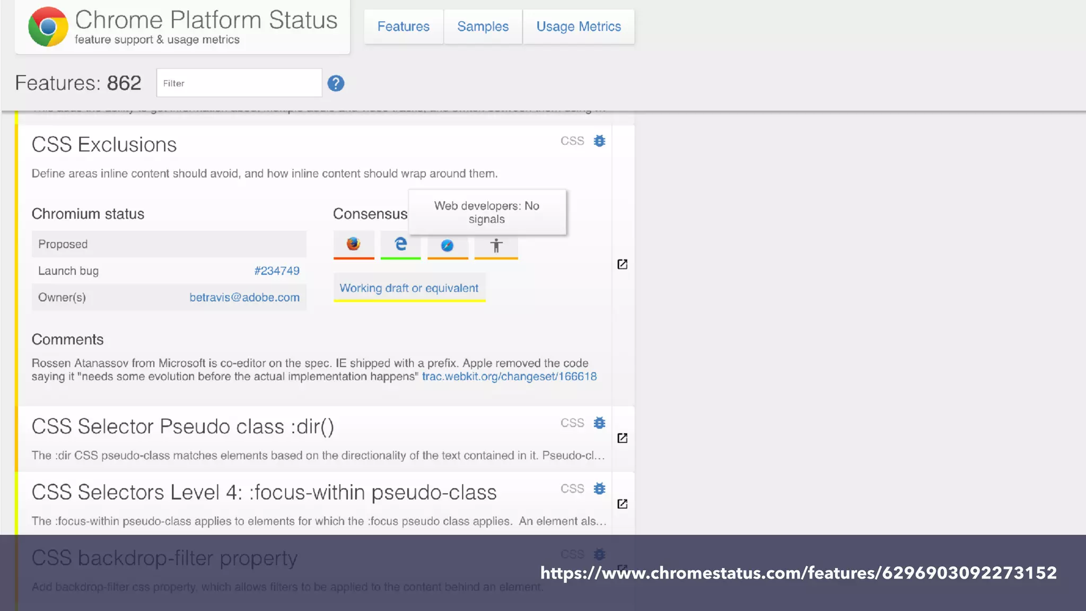
Task: Click the Firefox consensus icon
Action: [x=353, y=244]
